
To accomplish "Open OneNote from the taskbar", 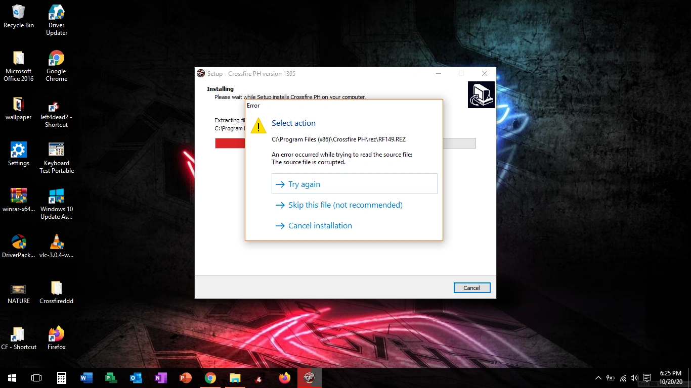I will 160,377.
